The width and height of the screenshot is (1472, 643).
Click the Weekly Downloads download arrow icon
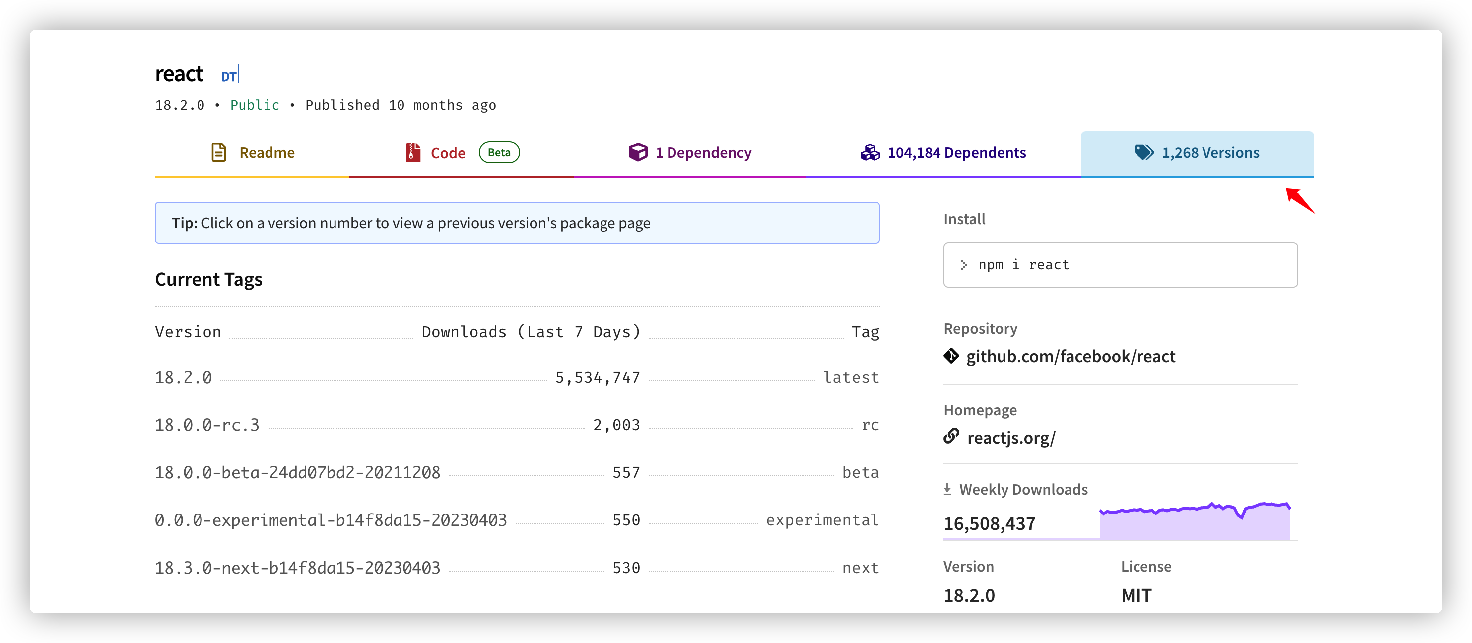(947, 489)
